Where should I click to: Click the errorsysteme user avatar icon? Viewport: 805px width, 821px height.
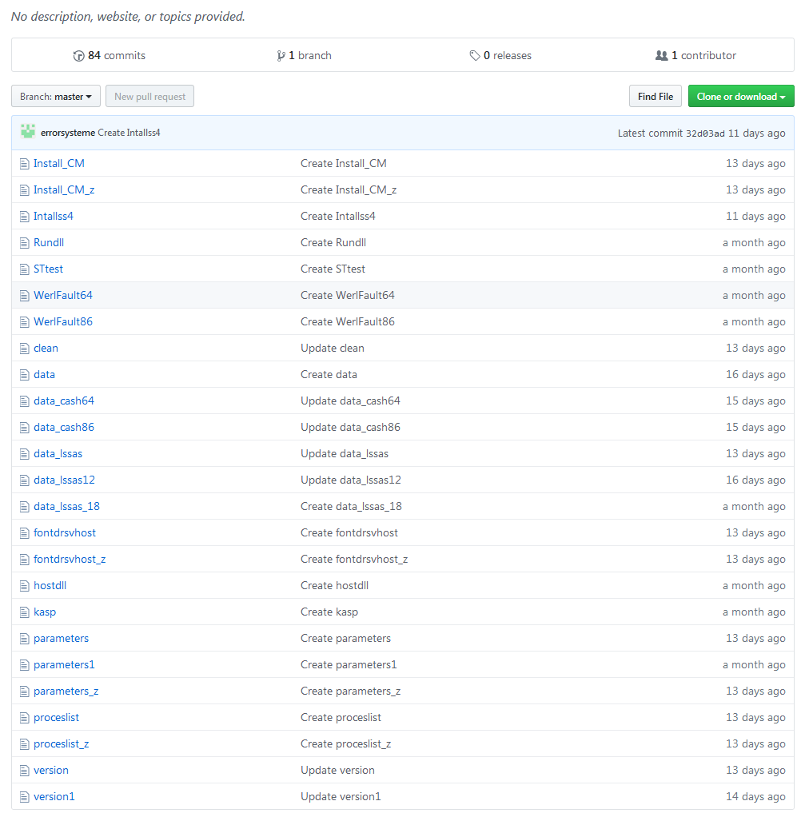click(x=28, y=132)
